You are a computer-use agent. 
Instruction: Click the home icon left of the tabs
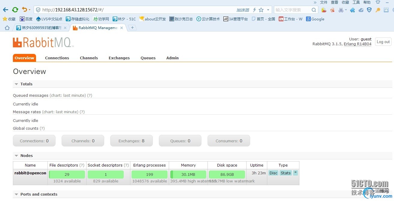7,28
